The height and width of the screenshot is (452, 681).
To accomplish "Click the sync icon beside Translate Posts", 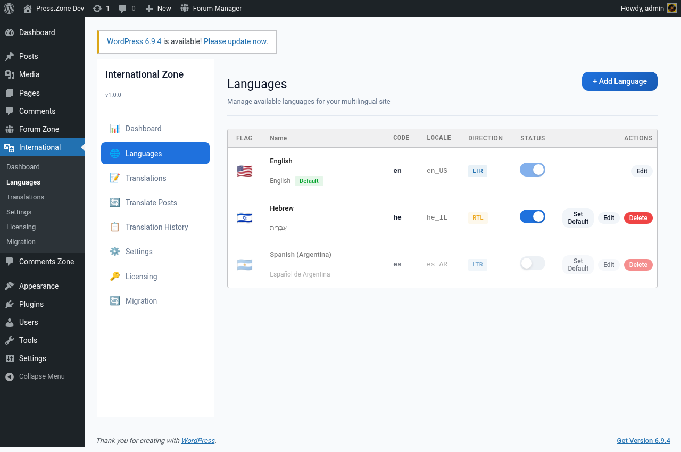I will [x=115, y=203].
